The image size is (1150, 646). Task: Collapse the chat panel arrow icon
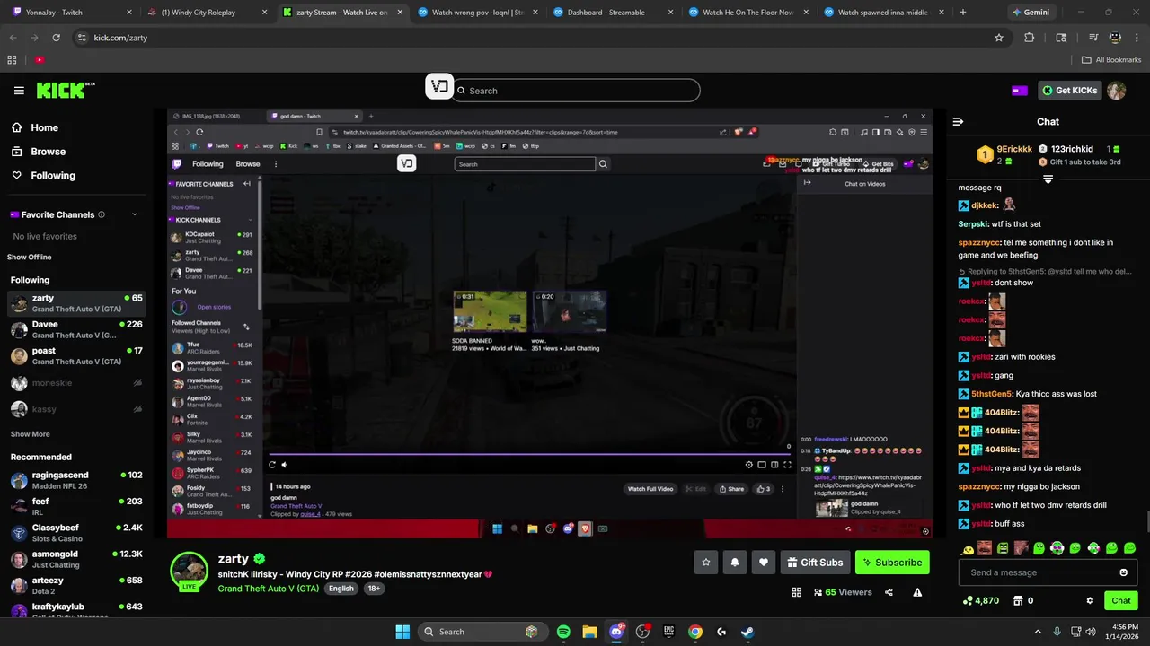pyautogui.click(x=958, y=121)
